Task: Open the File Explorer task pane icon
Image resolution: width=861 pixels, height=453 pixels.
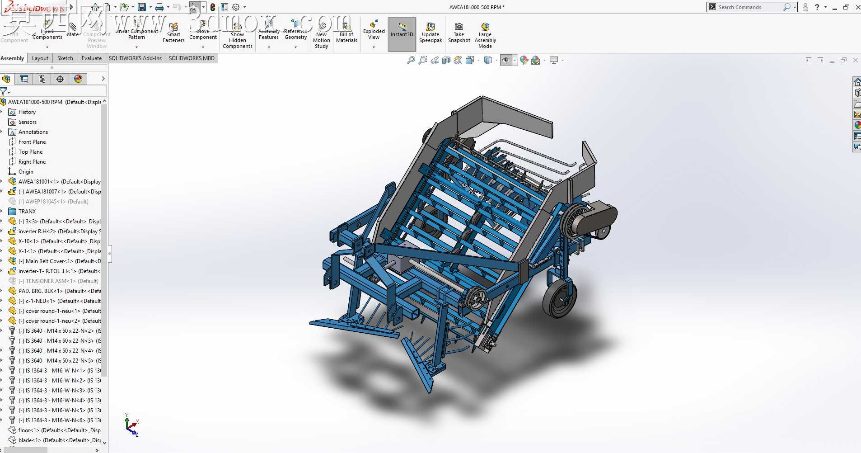Action: coord(857,104)
